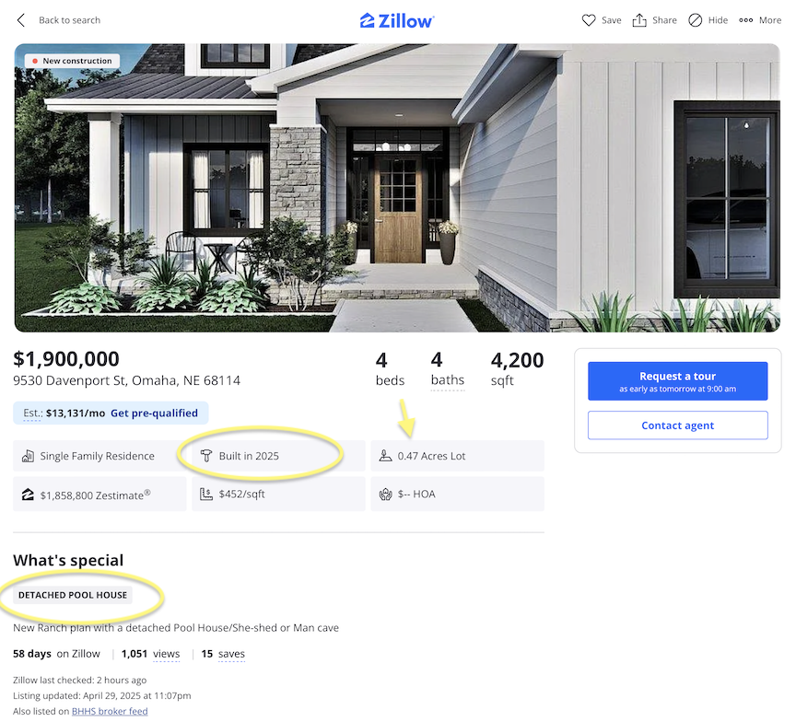Click the lot icon beside 0.47 Acres
The image size is (796, 722).
385,456
